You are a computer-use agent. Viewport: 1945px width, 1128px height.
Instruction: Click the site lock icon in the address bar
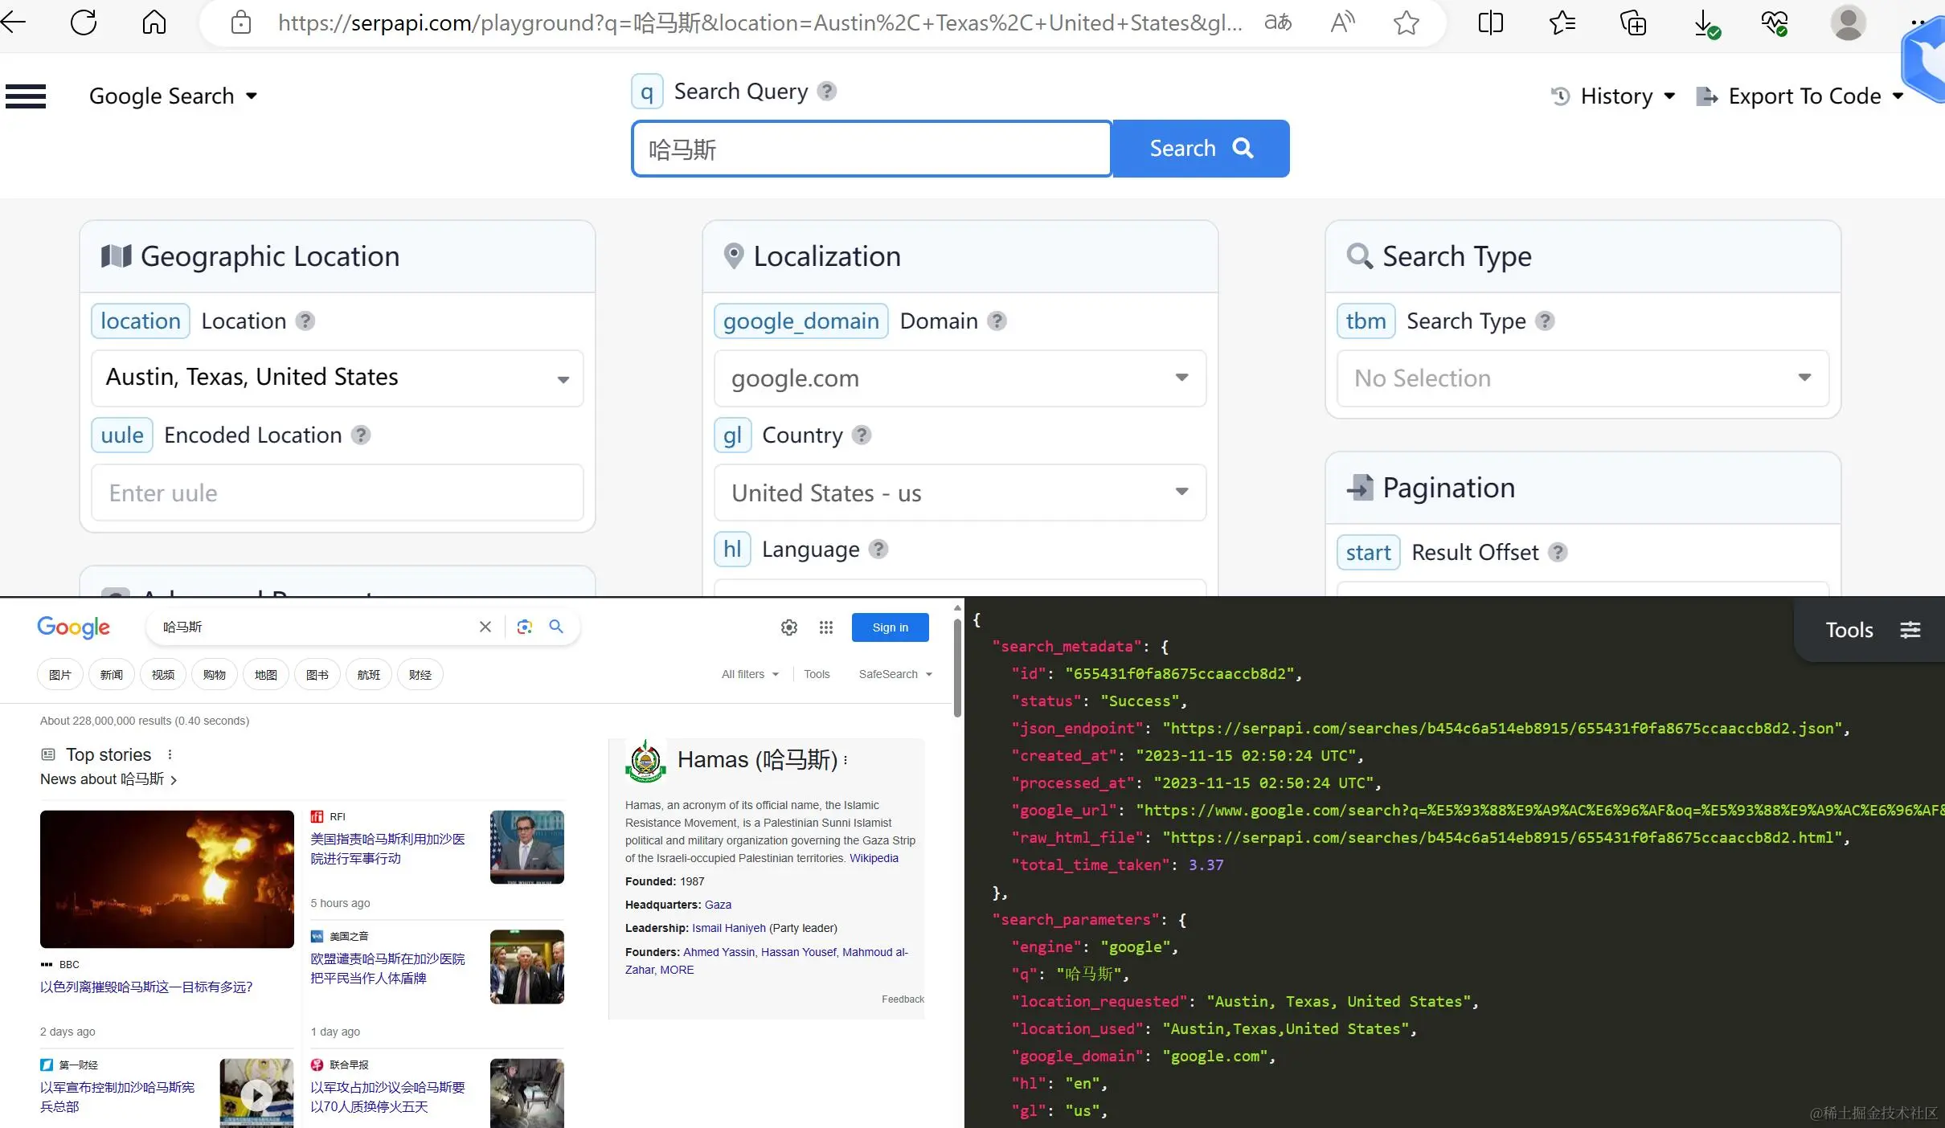click(x=240, y=22)
